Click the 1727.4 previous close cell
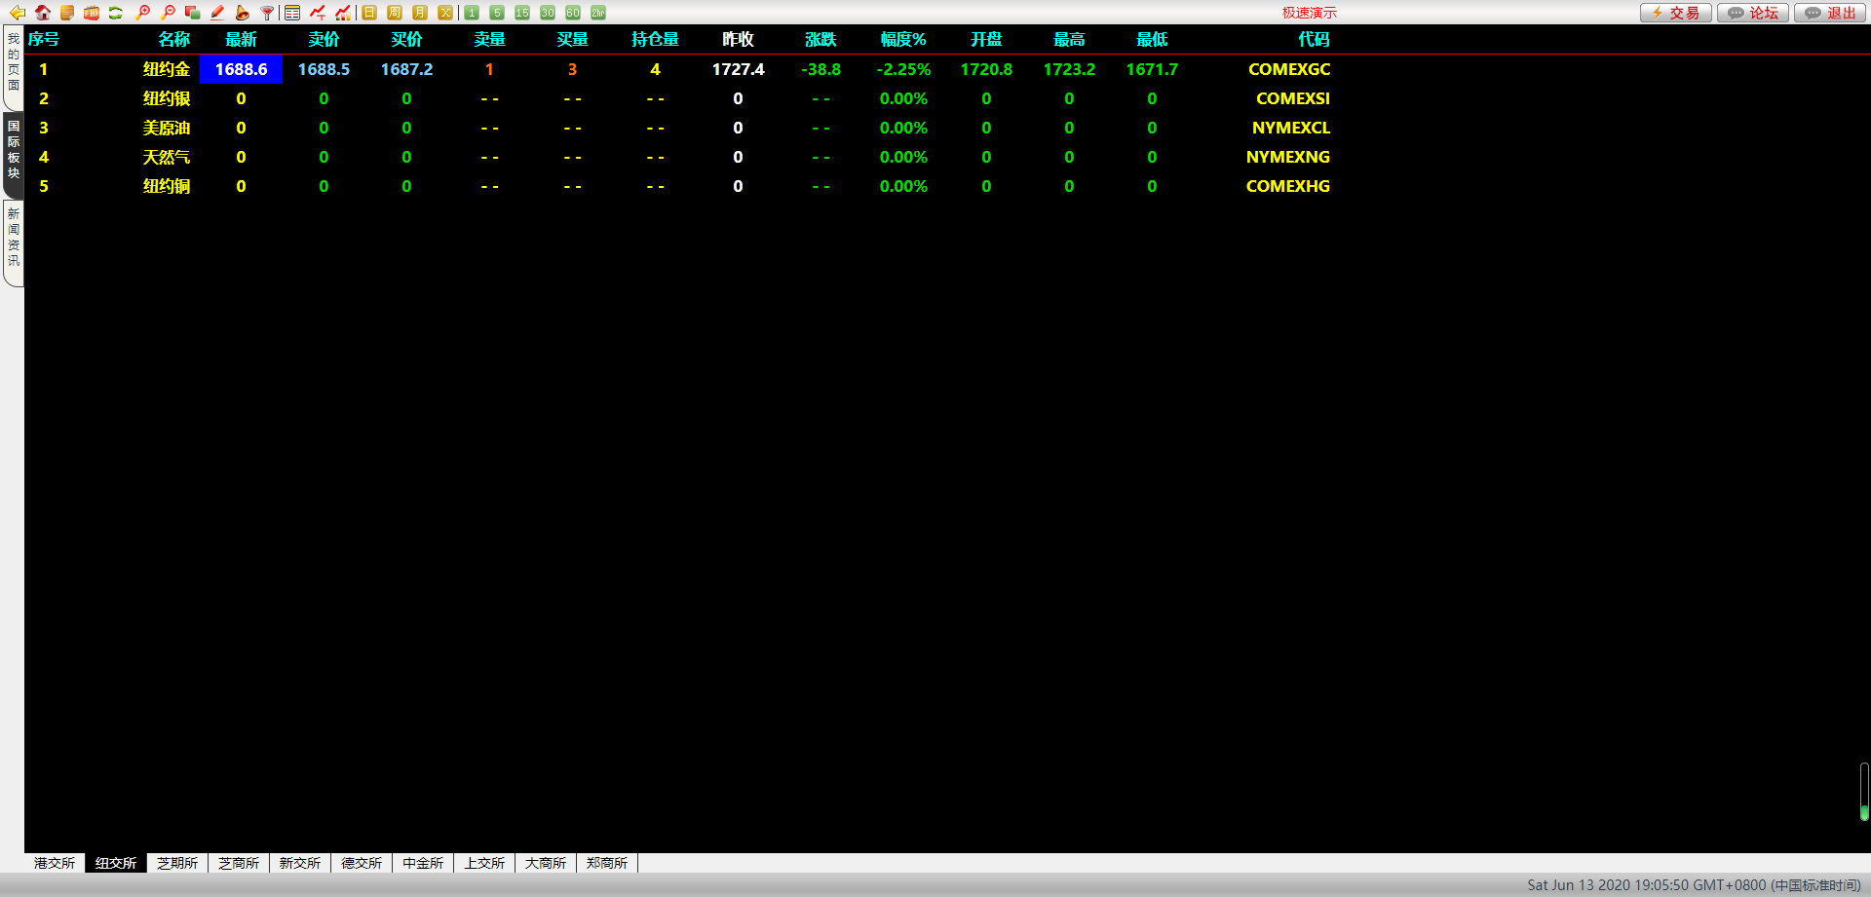This screenshot has height=897, width=1871. 738,69
